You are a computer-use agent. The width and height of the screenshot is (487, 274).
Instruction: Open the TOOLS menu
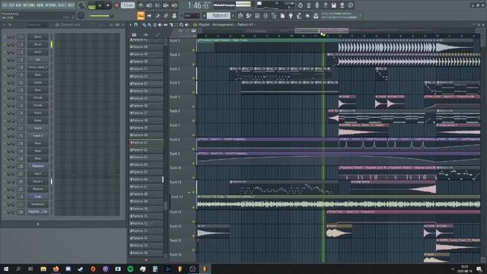[x=62, y=5]
